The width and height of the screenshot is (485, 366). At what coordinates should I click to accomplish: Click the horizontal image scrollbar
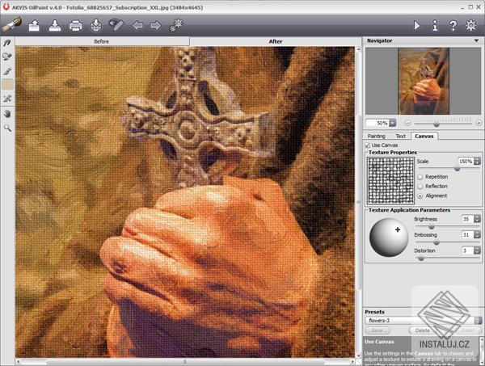[185, 361]
